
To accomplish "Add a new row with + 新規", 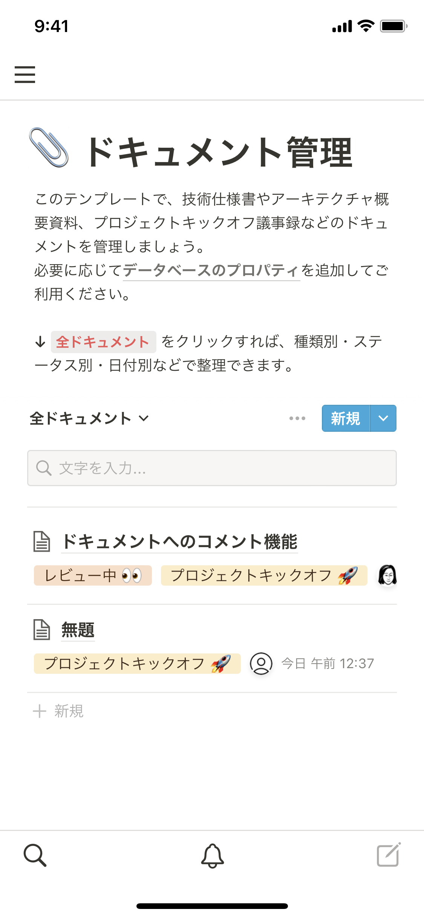I will (x=59, y=711).
